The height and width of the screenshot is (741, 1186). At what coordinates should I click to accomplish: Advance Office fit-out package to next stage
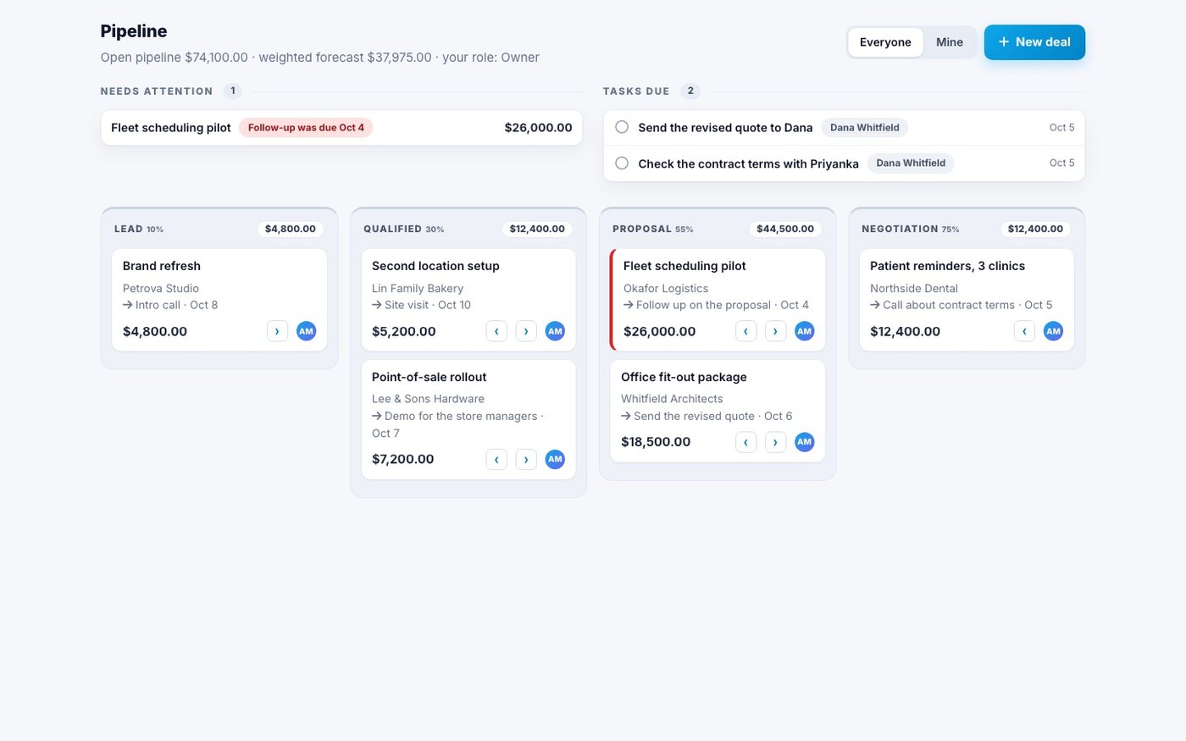click(x=775, y=442)
